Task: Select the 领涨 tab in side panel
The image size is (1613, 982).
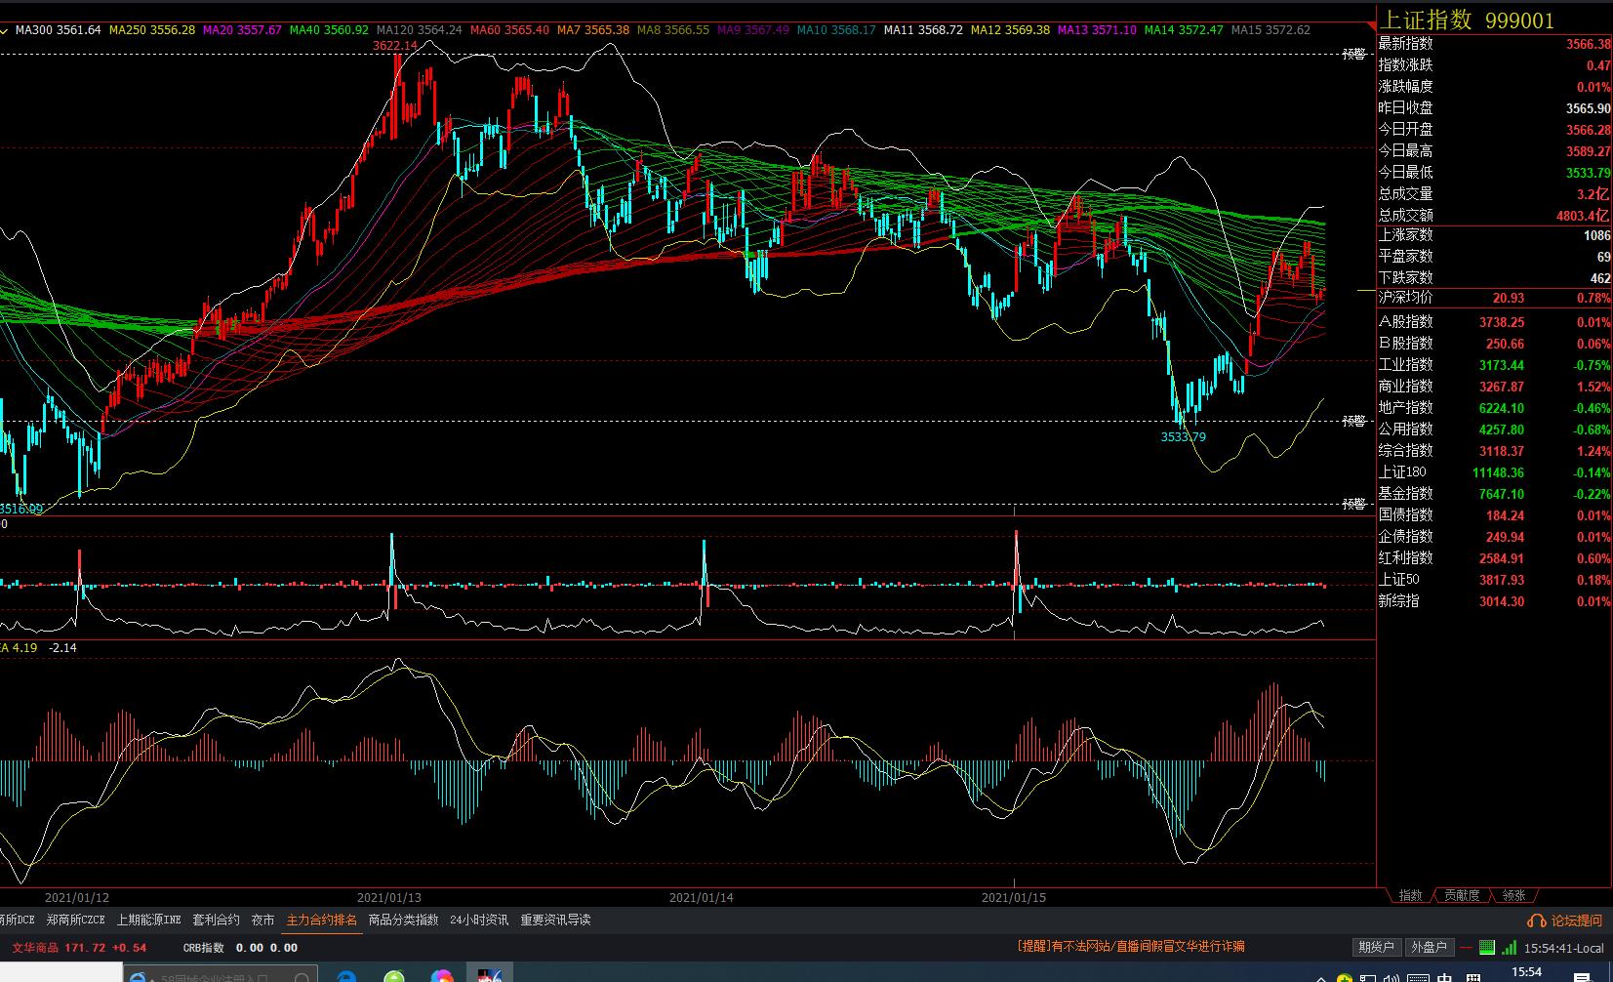Action: [1513, 895]
